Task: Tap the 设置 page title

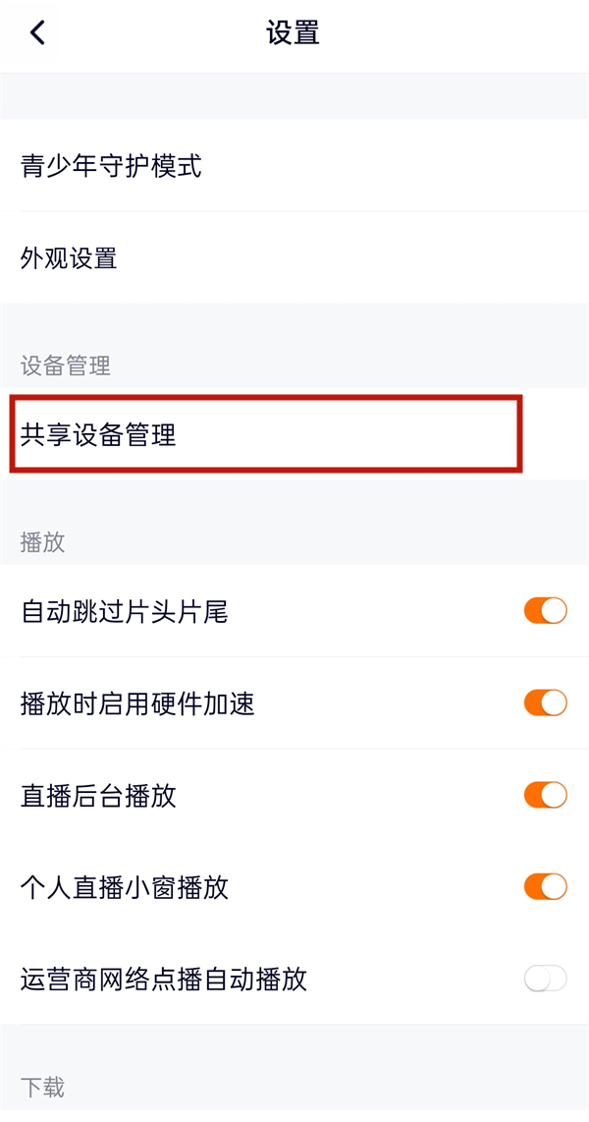Action: [x=292, y=32]
